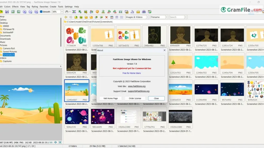The width and height of the screenshot is (264, 148).
Task: Open the Search box dropdown arrow
Action: pyautogui.click(x=186, y=17)
